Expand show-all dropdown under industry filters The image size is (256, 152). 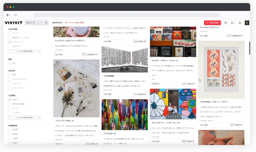pyautogui.click(x=25, y=117)
